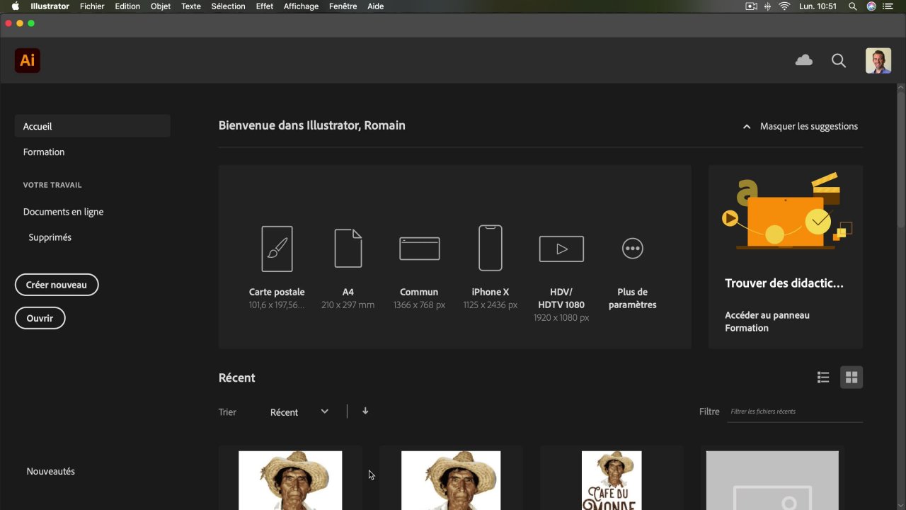The image size is (906, 510).
Task: Click the search magnifier in the header
Action: pyautogui.click(x=839, y=61)
